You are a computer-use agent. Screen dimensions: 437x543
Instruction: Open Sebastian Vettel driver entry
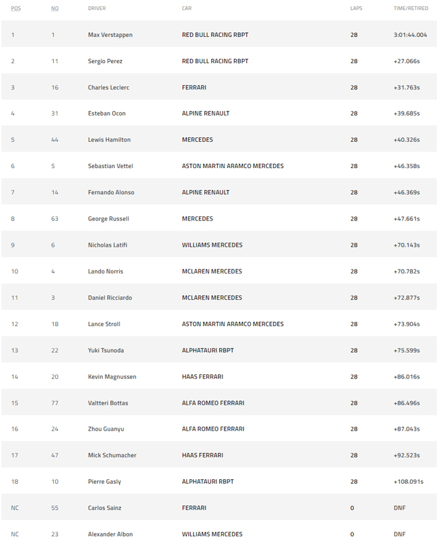(110, 166)
